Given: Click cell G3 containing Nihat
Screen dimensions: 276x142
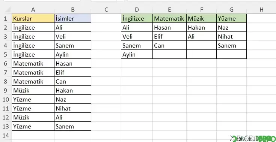Looking at the screenshot, I should 231,36.
